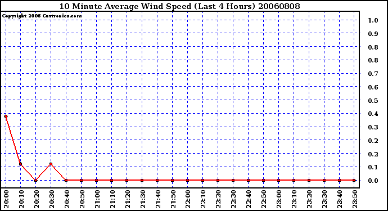This screenshot has width=388, height=211.
Task: Click the 22:40 time label
Action: pyautogui.click(x=249, y=199)
